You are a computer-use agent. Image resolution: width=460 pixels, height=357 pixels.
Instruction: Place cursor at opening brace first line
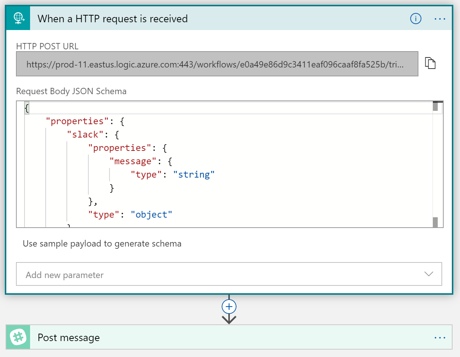[x=27, y=108]
